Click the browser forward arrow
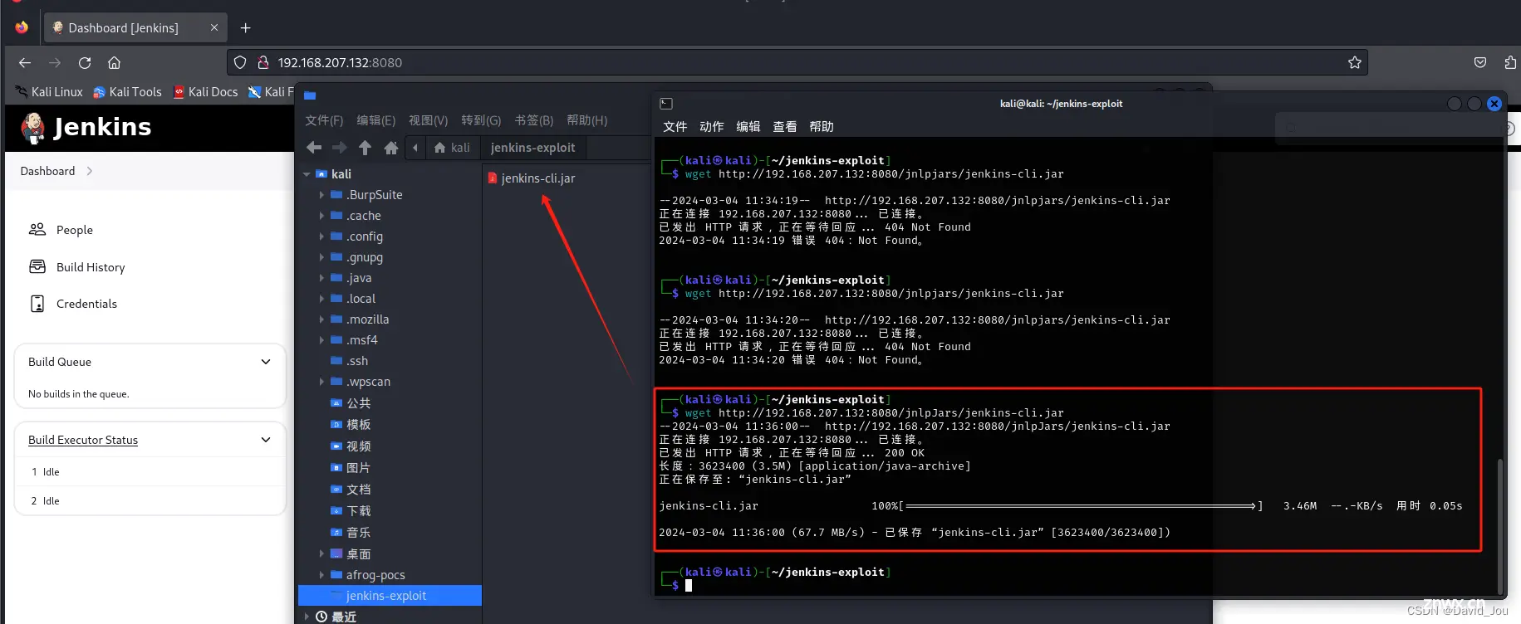The image size is (1521, 624). click(55, 63)
